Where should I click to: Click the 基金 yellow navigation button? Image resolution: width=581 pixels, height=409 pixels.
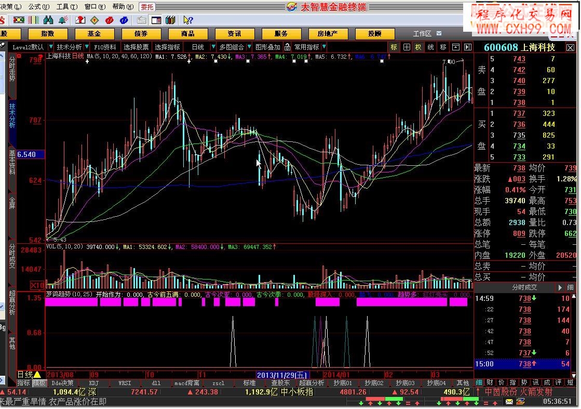click(94, 34)
